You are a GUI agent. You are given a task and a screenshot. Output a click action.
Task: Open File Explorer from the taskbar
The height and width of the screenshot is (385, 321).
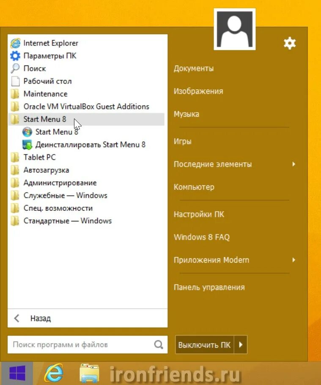click(90, 374)
